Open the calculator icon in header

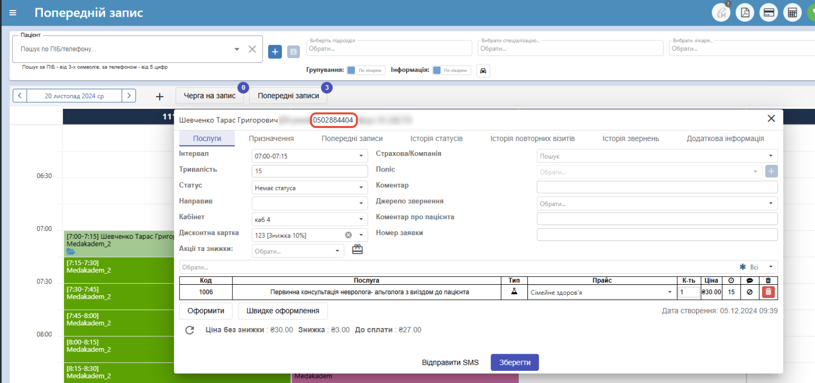coord(792,13)
